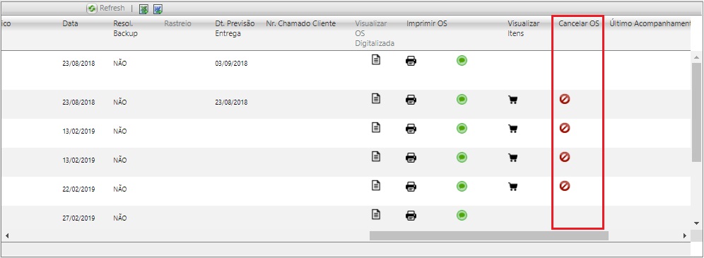View digitalized OS document for the 27/02/2019 row
Viewport: 704px width, 258px height.
pyautogui.click(x=376, y=214)
